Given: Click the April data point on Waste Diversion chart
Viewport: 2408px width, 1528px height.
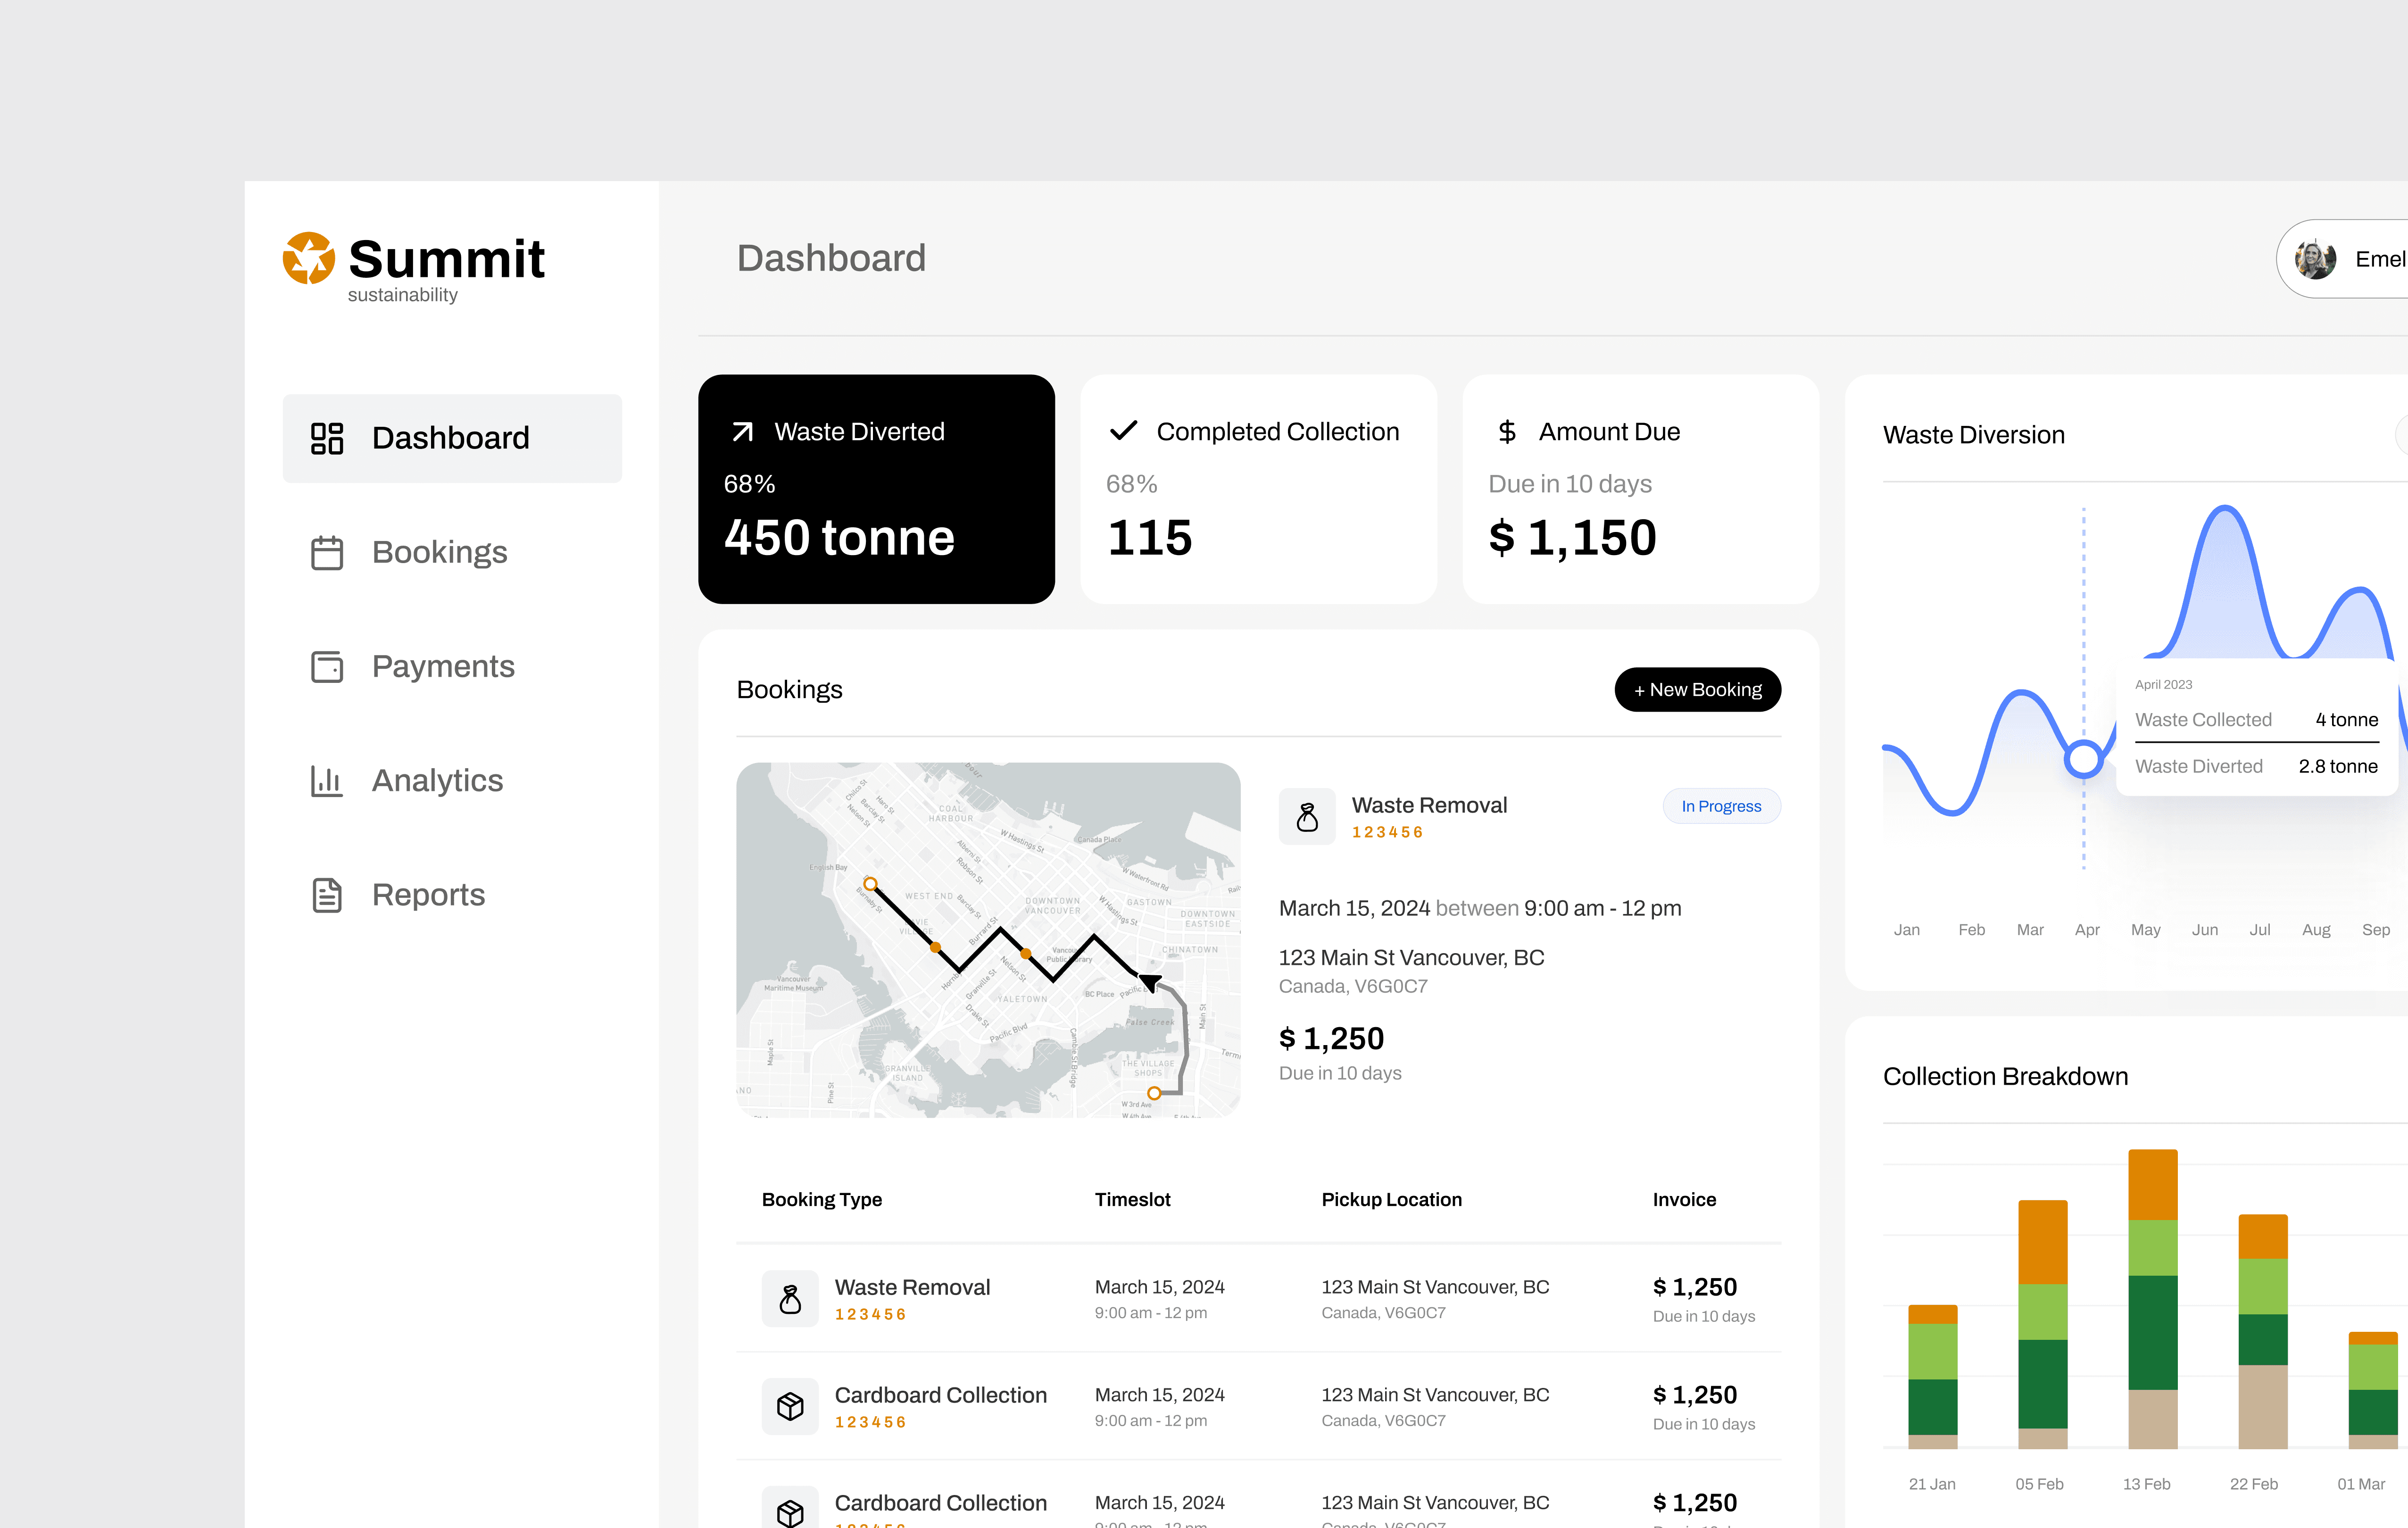Looking at the screenshot, I should pyautogui.click(x=2084, y=759).
